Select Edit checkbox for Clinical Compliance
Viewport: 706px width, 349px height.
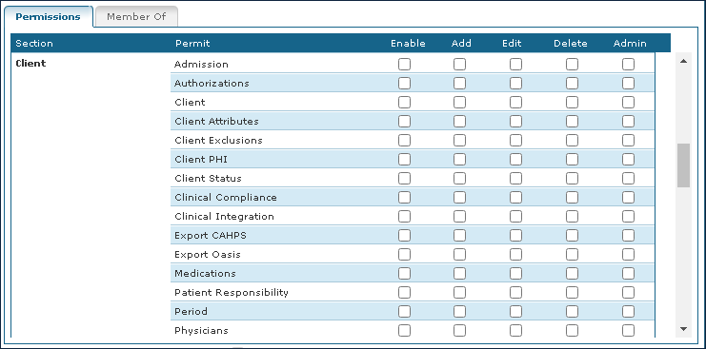515,198
